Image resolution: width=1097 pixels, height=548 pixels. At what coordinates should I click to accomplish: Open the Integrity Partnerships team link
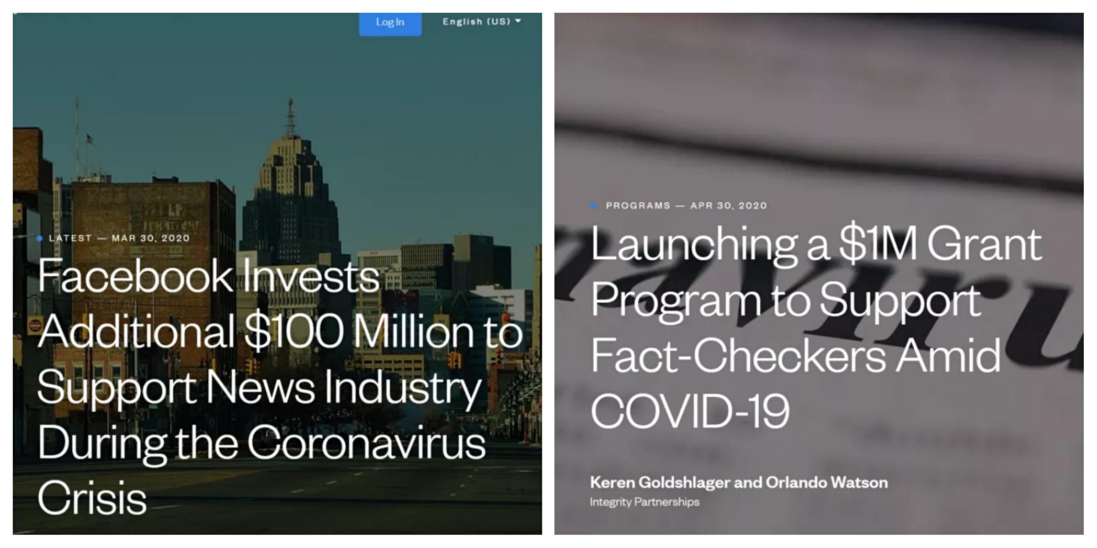point(644,502)
